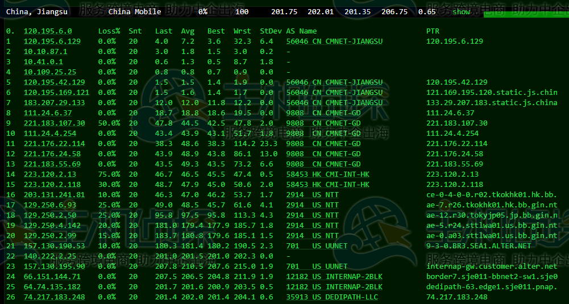Open IP 140.222.2.25 link
Image resolution: width=569 pixels, height=304 pixels.
(x=50, y=256)
